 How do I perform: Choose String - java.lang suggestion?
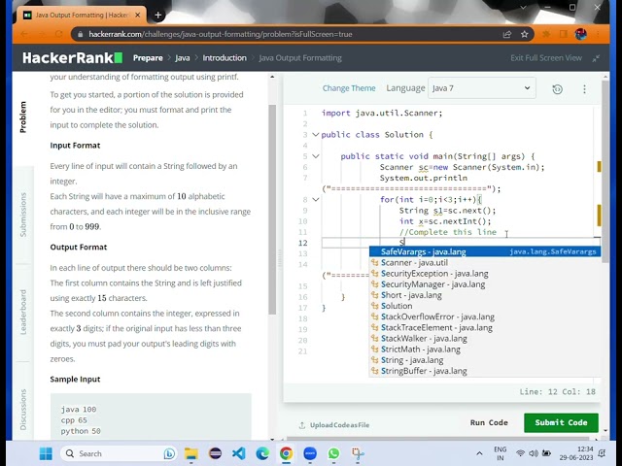(485, 360)
